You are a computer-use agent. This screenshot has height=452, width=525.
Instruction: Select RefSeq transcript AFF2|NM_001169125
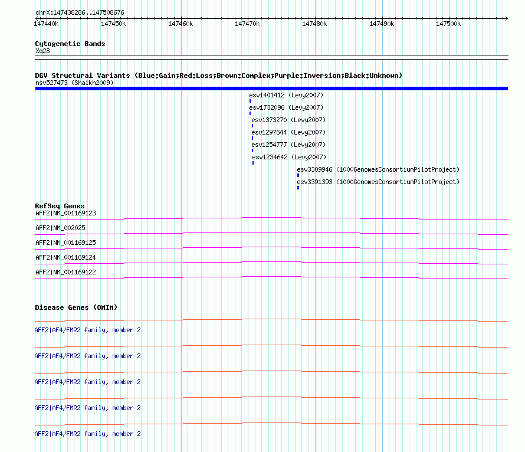tap(65, 243)
